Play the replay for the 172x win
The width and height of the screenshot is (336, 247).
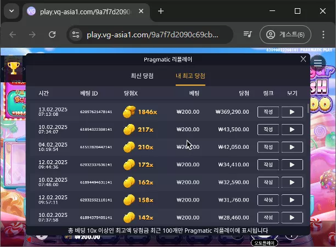coord(292,165)
